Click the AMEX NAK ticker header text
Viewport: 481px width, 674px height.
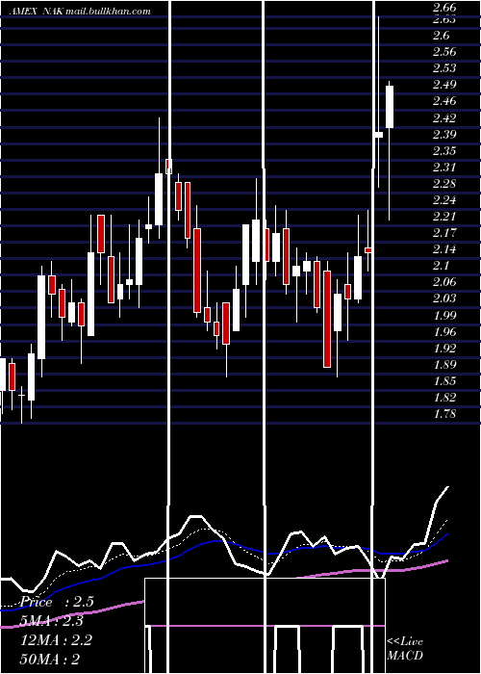(x=36, y=12)
